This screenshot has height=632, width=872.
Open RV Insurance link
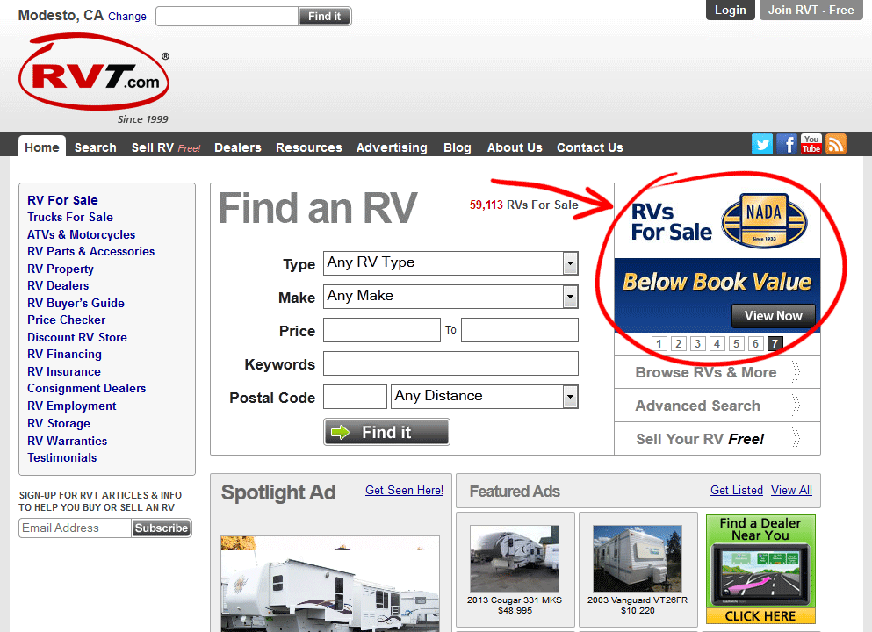click(64, 371)
